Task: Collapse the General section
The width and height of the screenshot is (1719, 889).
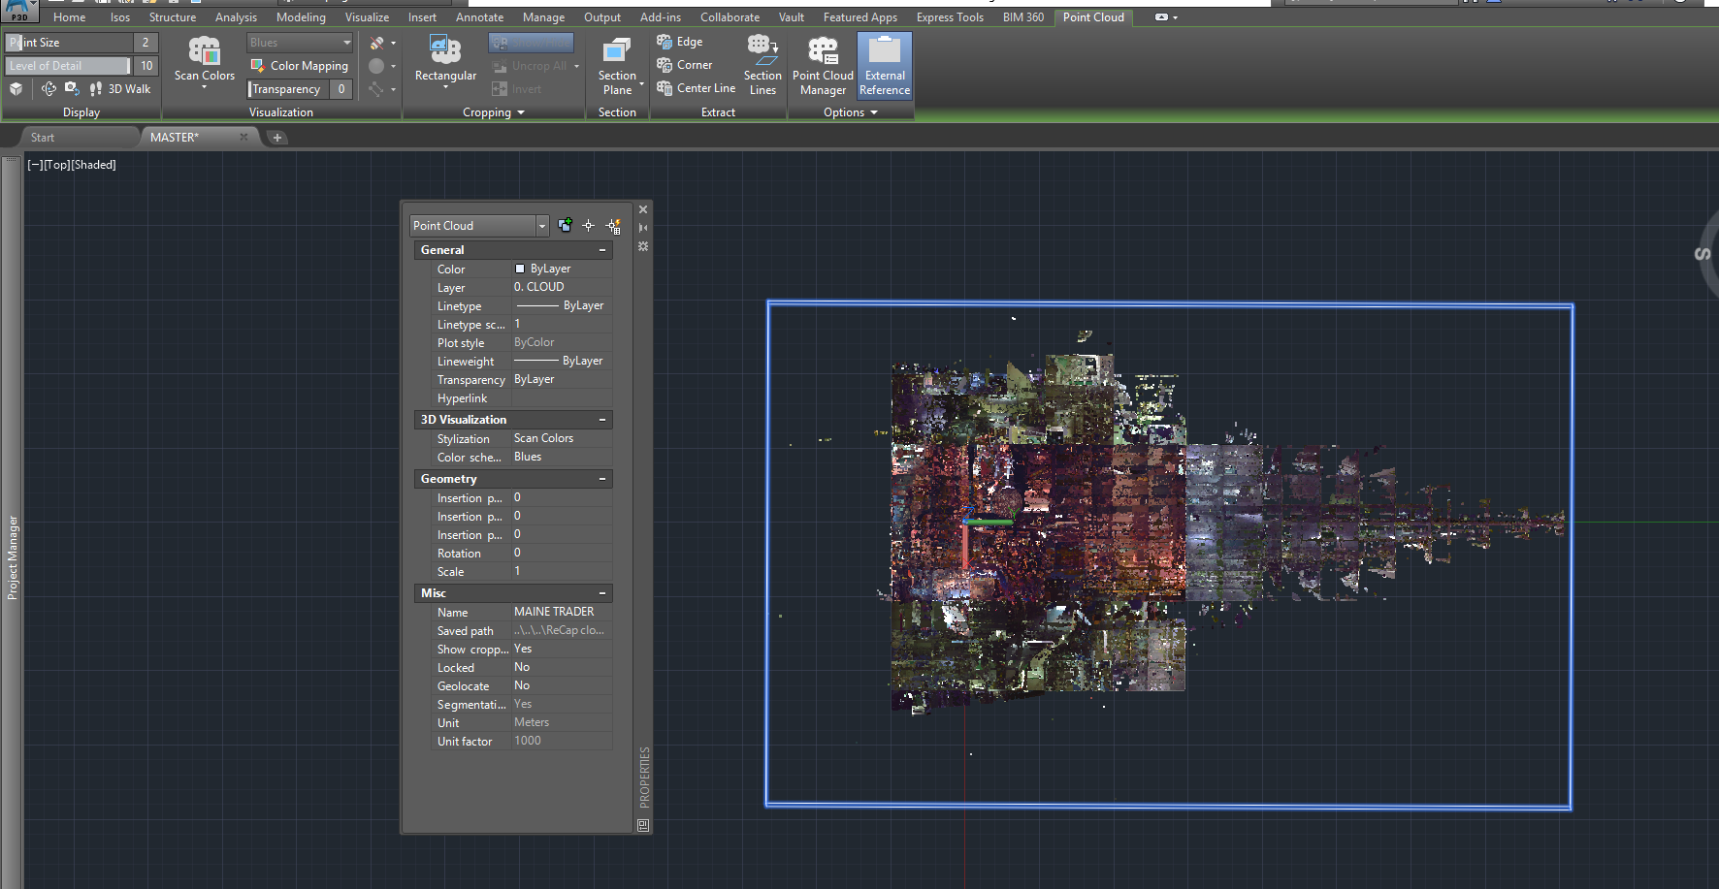Action: [602, 250]
